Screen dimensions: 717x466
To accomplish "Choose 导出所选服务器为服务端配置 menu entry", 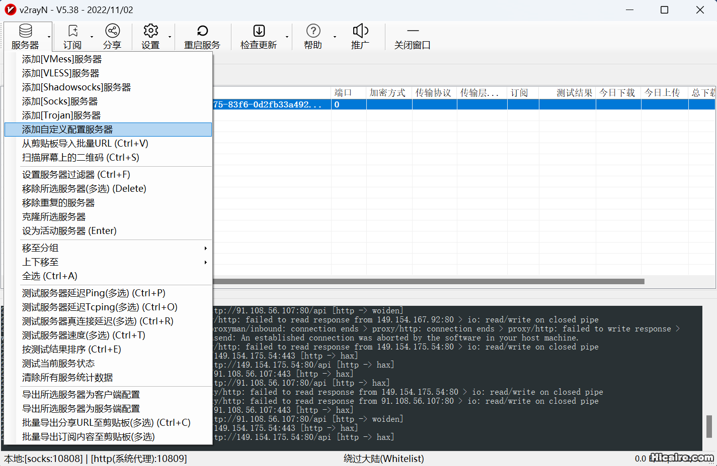I will click(108, 409).
